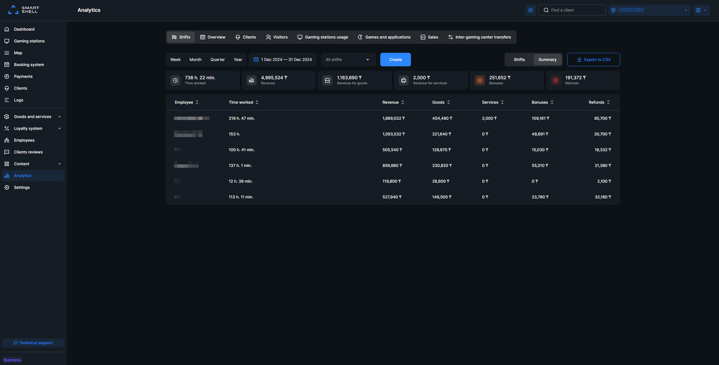Viewport: 719px width, 365px height.
Task: Choose the Month period option
Action: (195, 60)
